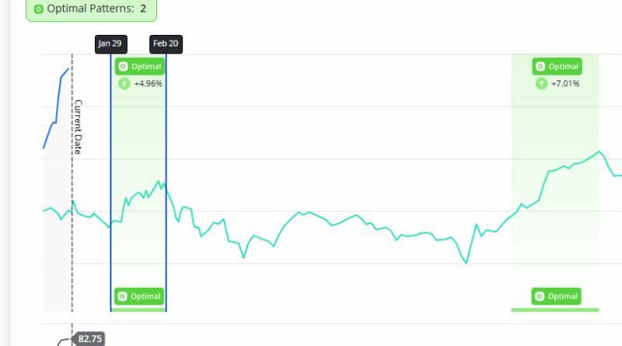Click the 82.75 price tag
This screenshot has height=346, width=622.
tap(89, 339)
